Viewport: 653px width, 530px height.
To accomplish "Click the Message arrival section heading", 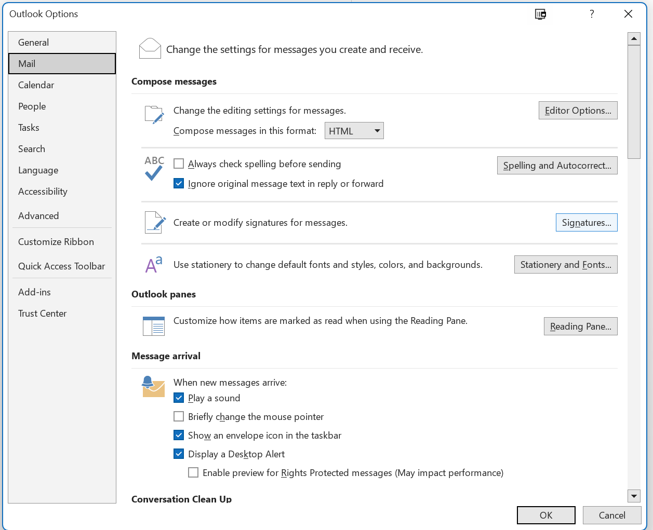I will pyautogui.click(x=166, y=356).
